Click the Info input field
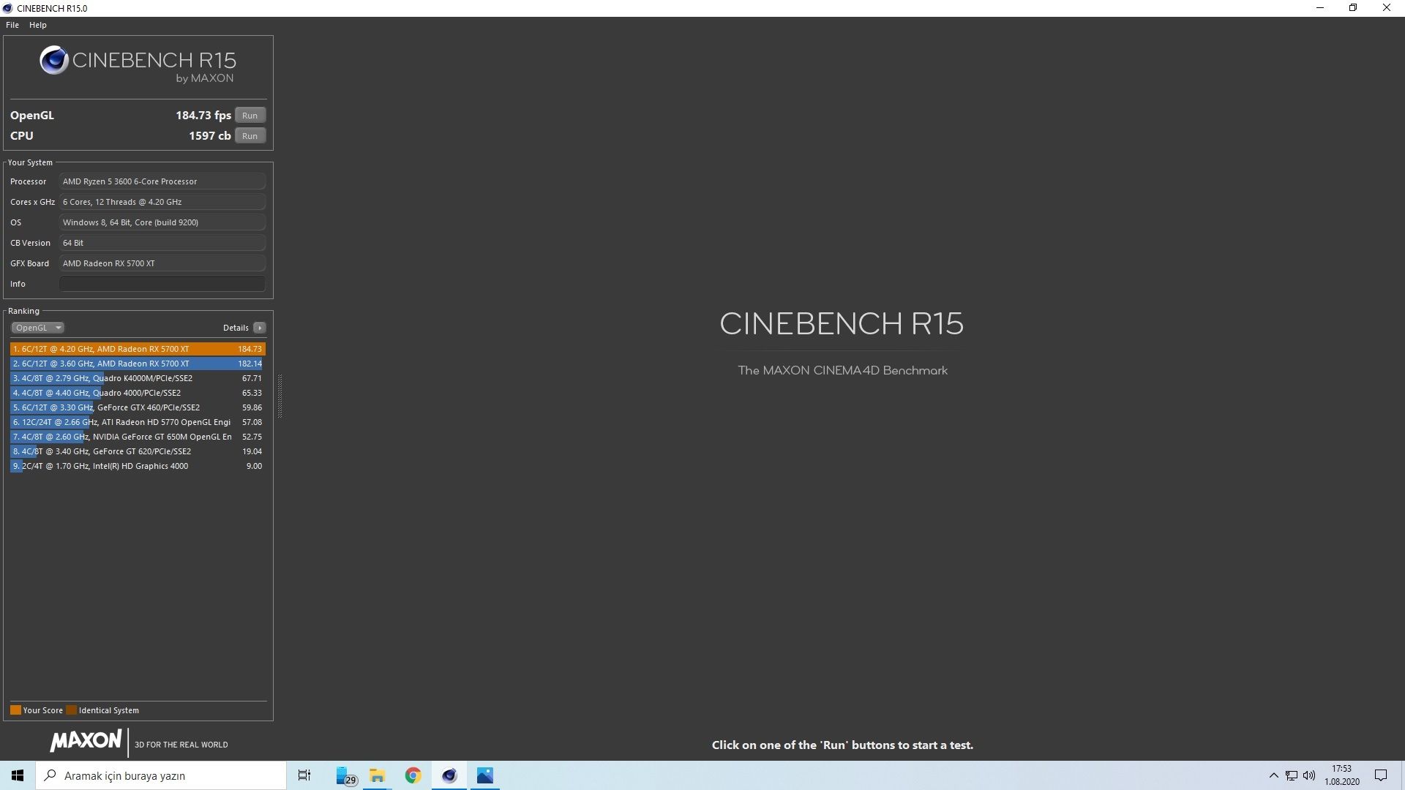The image size is (1405, 790). click(x=162, y=284)
